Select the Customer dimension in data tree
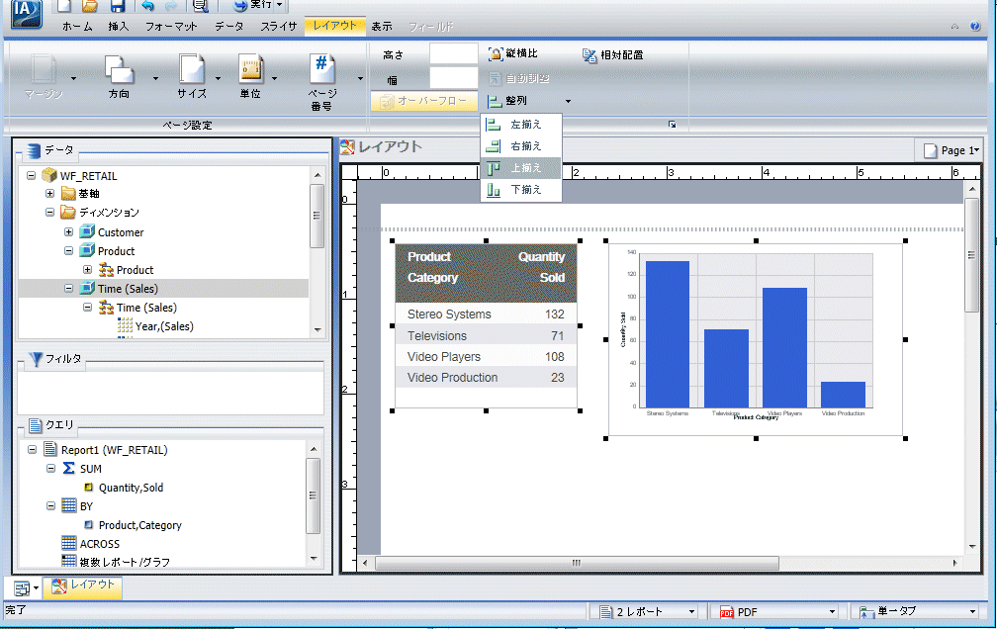The image size is (997, 629). (x=121, y=232)
